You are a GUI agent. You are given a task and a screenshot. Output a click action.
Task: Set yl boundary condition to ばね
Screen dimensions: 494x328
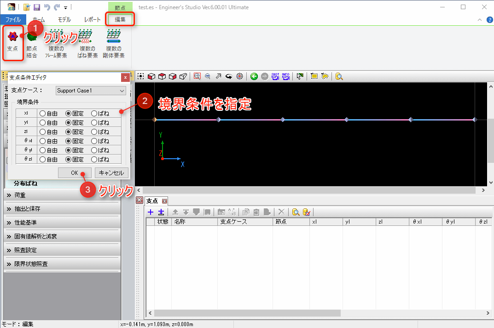pos(94,123)
